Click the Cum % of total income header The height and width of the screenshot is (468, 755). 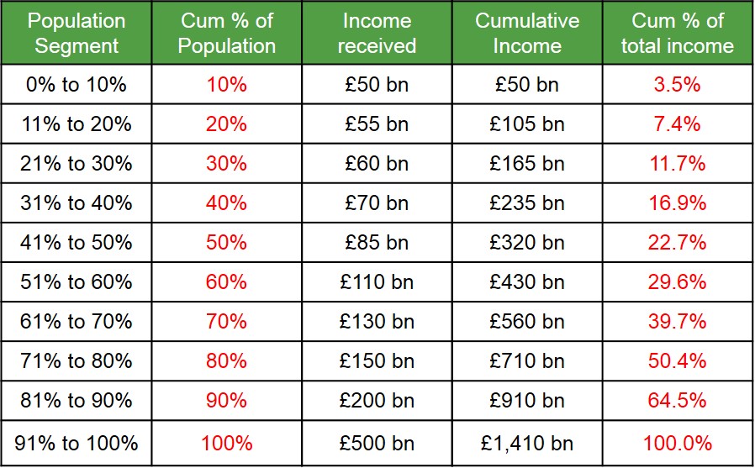click(678, 33)
